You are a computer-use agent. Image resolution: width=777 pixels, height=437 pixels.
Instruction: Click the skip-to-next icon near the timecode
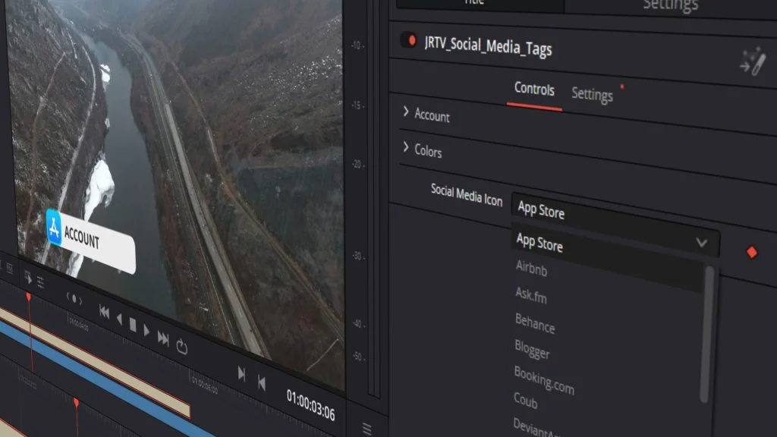click(241, 374)
